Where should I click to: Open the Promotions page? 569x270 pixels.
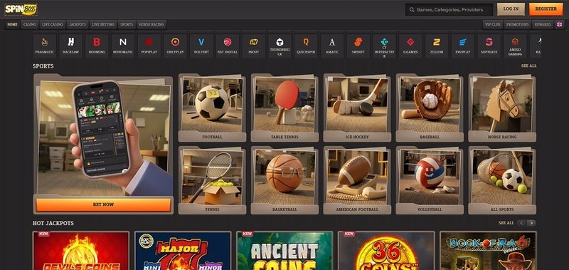click(518, 24)
